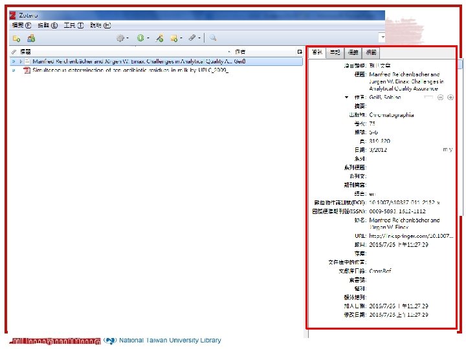
Task: Click the New Note icon
Action: click(x=174, y=38)
